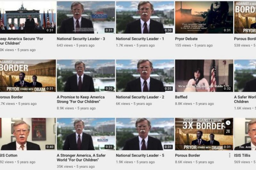This screenshot has height=170, width=256.
Task: Open the "National Security Leader - 3" title link
Action: tap(81, 39)
